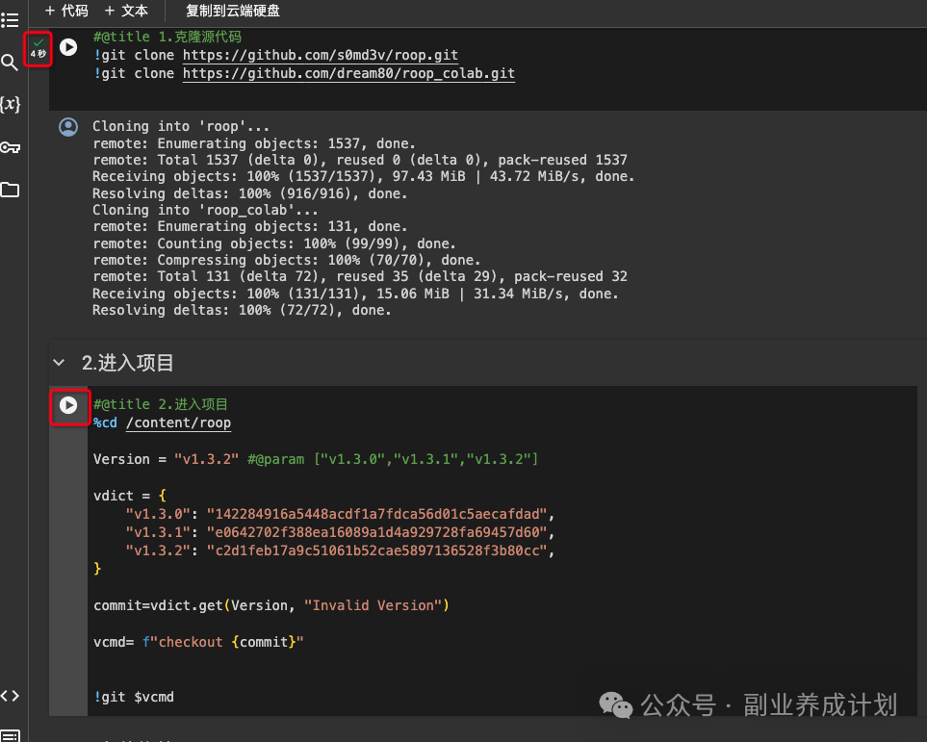This screenshot has height=742, width=927.
Task: Click the output user avatar icon beside the clone log
Action: pyautogui.click(x=68, y=126)
